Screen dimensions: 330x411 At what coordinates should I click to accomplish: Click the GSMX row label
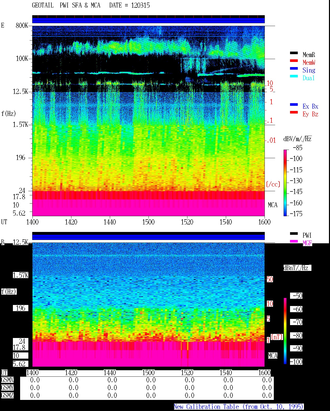tap(7, 380)
